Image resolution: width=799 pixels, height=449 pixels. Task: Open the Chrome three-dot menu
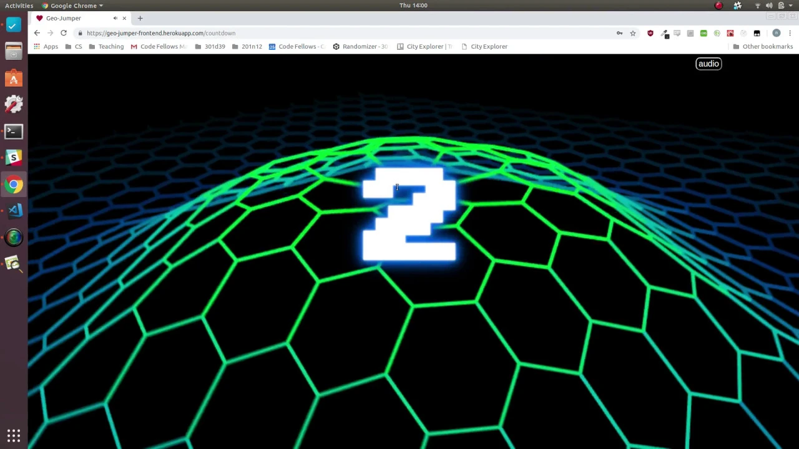(x=790, y=33)
